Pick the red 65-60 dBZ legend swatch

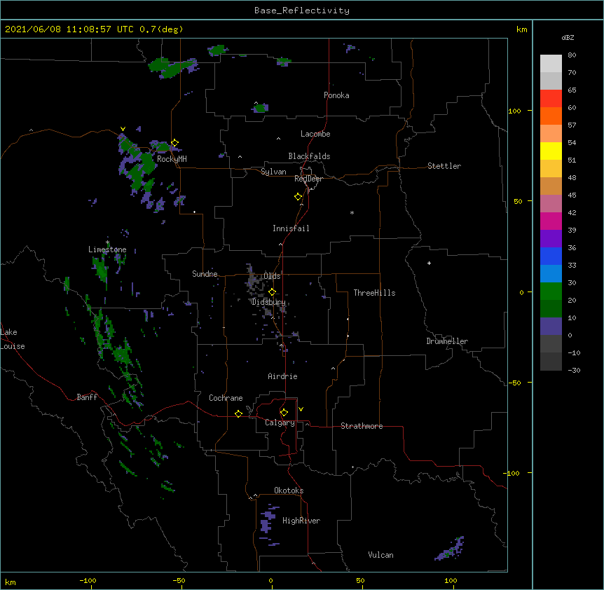[x=551, y=99]
